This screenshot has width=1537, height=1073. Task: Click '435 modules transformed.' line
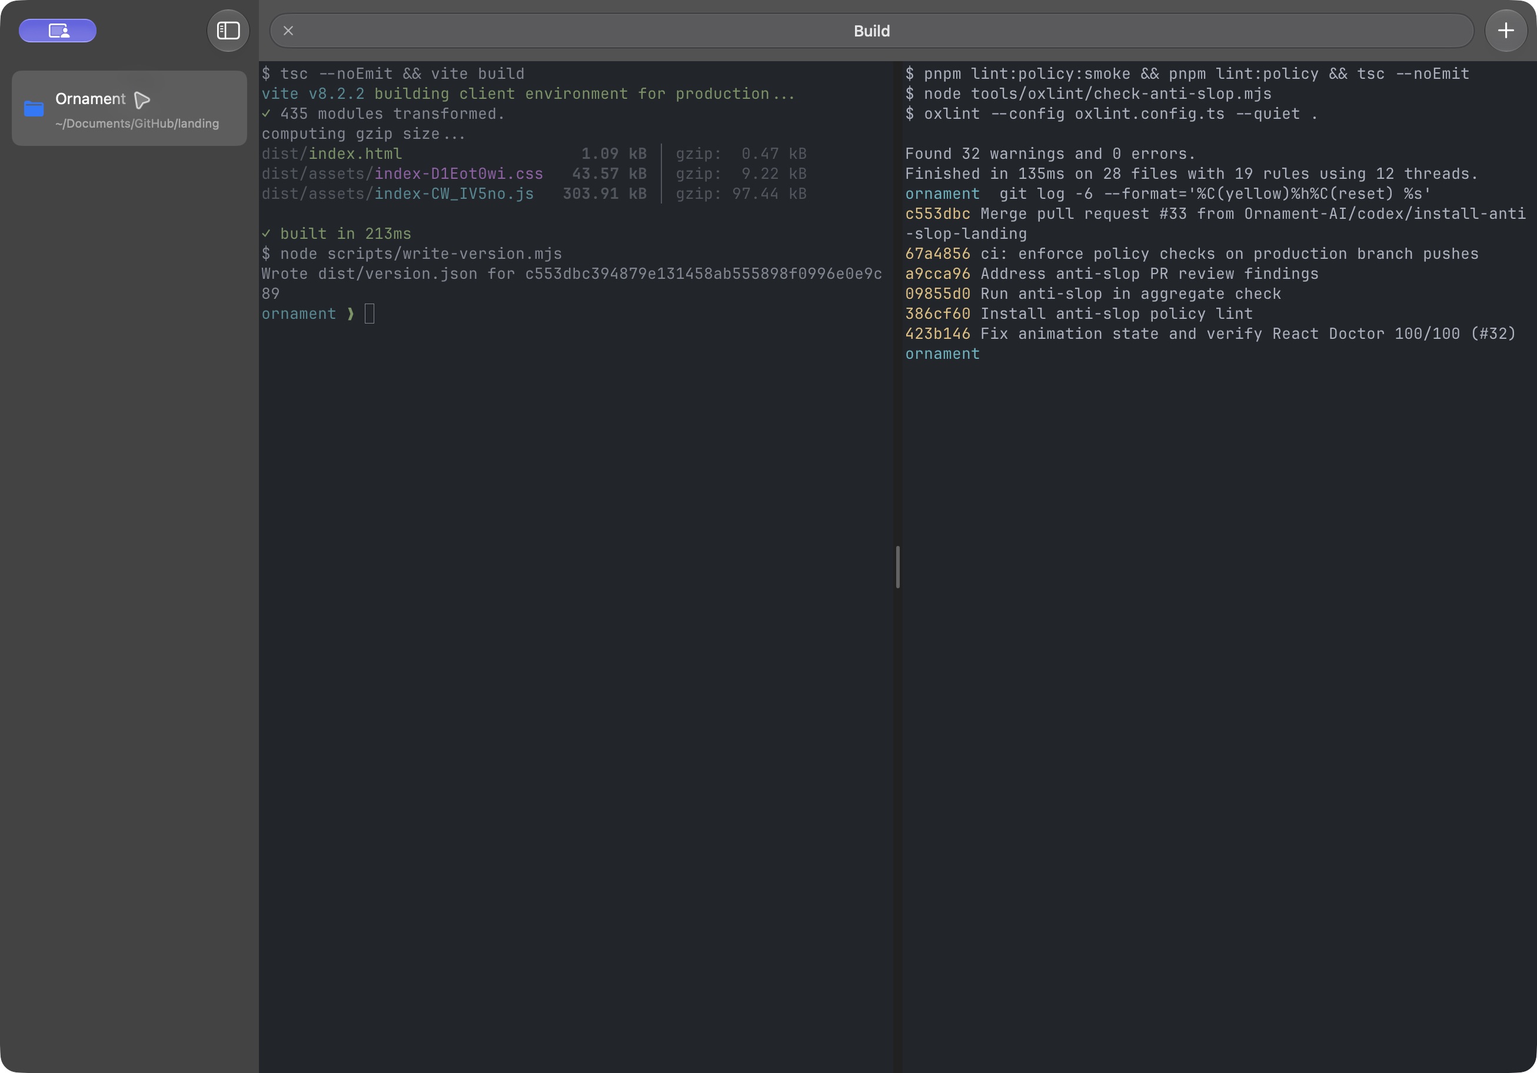click(392, 114)
